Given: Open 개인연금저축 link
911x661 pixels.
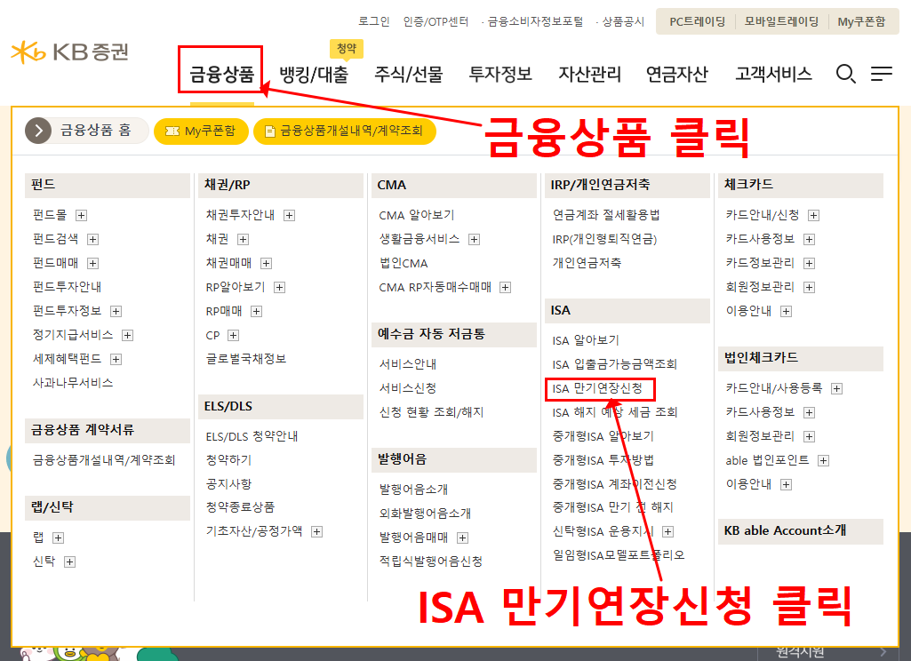Looking at the screenshot, I should coord(587,263).
